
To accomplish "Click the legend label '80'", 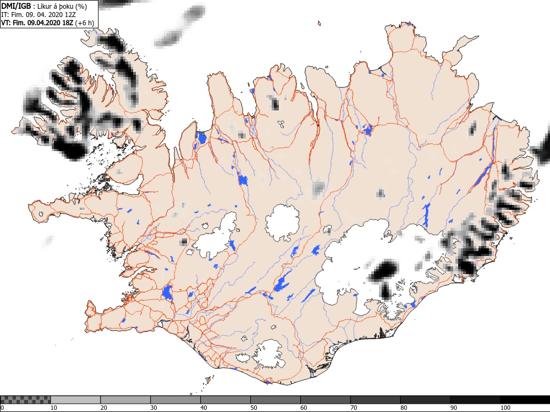I will [404, 408].
